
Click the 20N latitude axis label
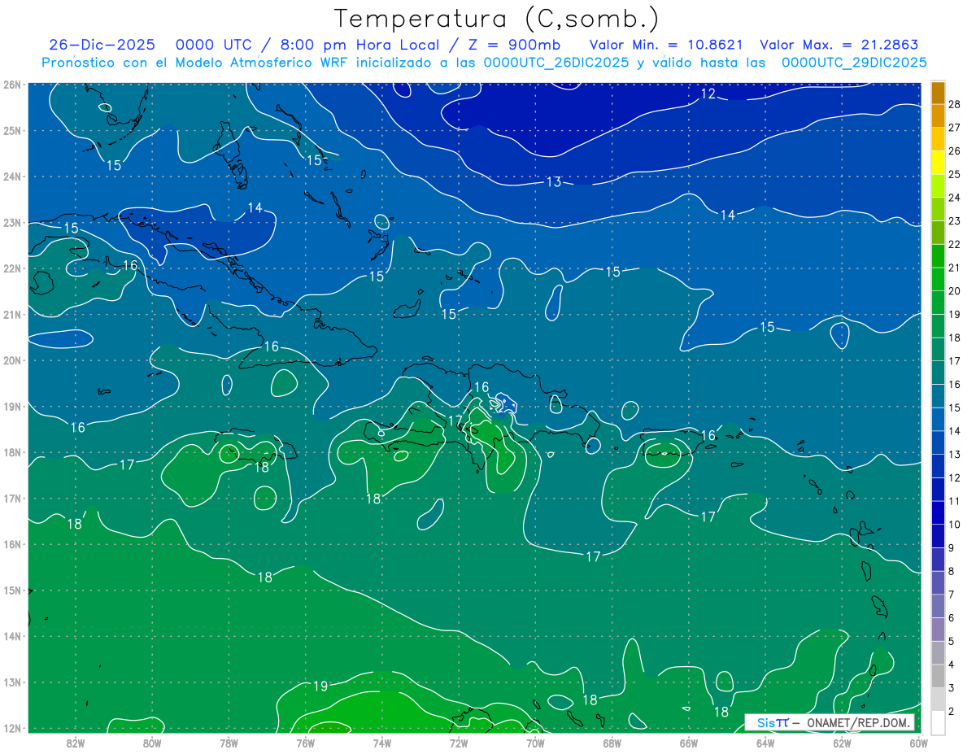click(x=11, y=360)
